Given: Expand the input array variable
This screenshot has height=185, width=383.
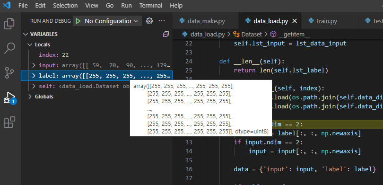Looking at the screenshot, I should coord(34,65).
